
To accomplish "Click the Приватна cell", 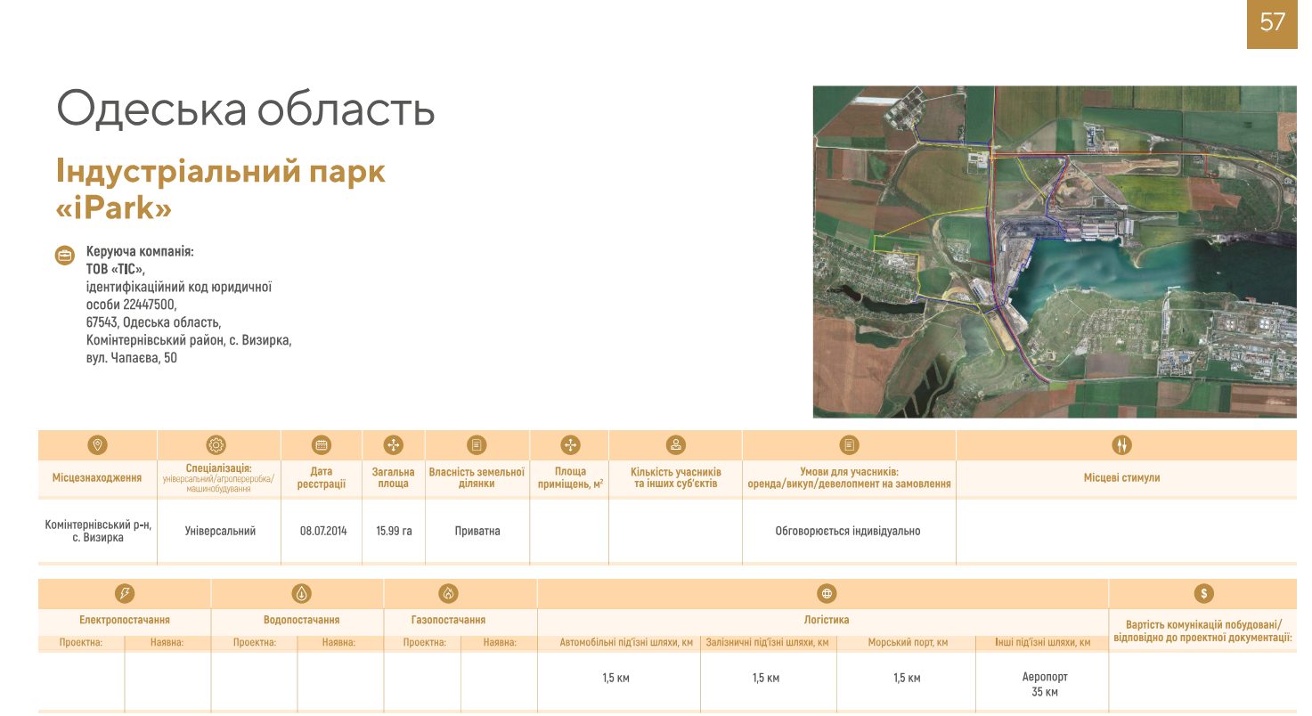I will 477,532.
